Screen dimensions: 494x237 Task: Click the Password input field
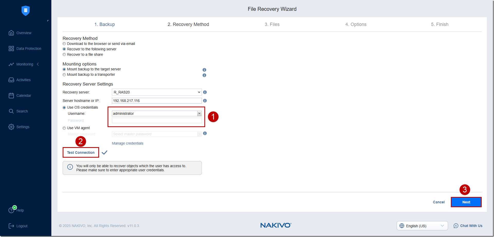(x=157, y=120)
